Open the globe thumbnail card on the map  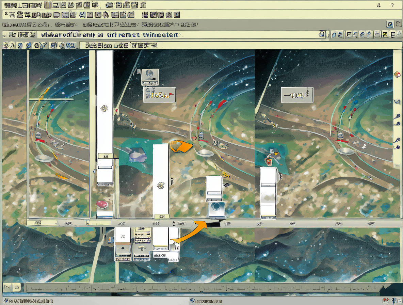150,77
